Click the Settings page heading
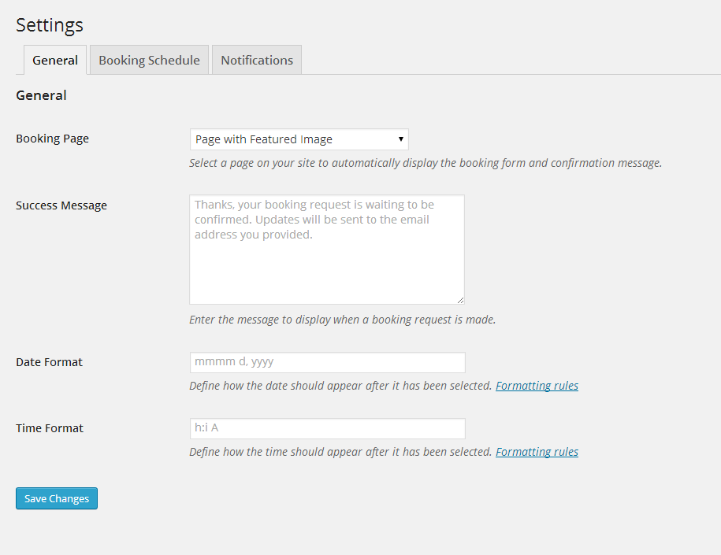 pyautogui.click(x=50, y=24)
